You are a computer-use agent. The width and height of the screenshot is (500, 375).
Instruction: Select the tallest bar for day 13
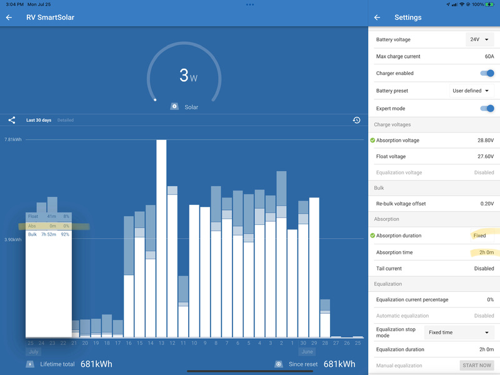click(x=161, y=237)
